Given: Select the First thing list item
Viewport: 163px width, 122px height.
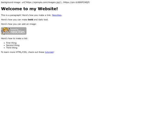Looking at the screenshot, I should 11,43.
